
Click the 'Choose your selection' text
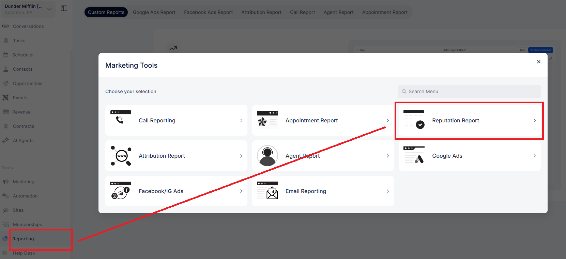pyautogui.click(x=131, y=91)
